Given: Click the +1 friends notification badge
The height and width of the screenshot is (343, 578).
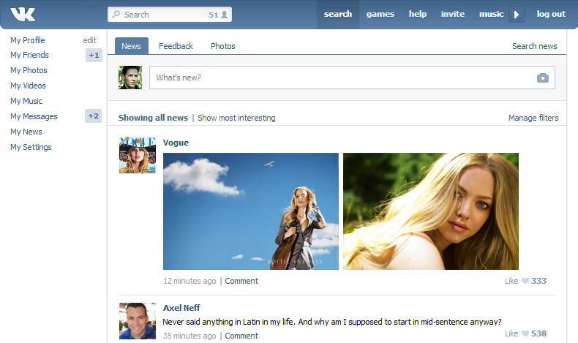Looking at the screenshot, I should coord(94,55).
